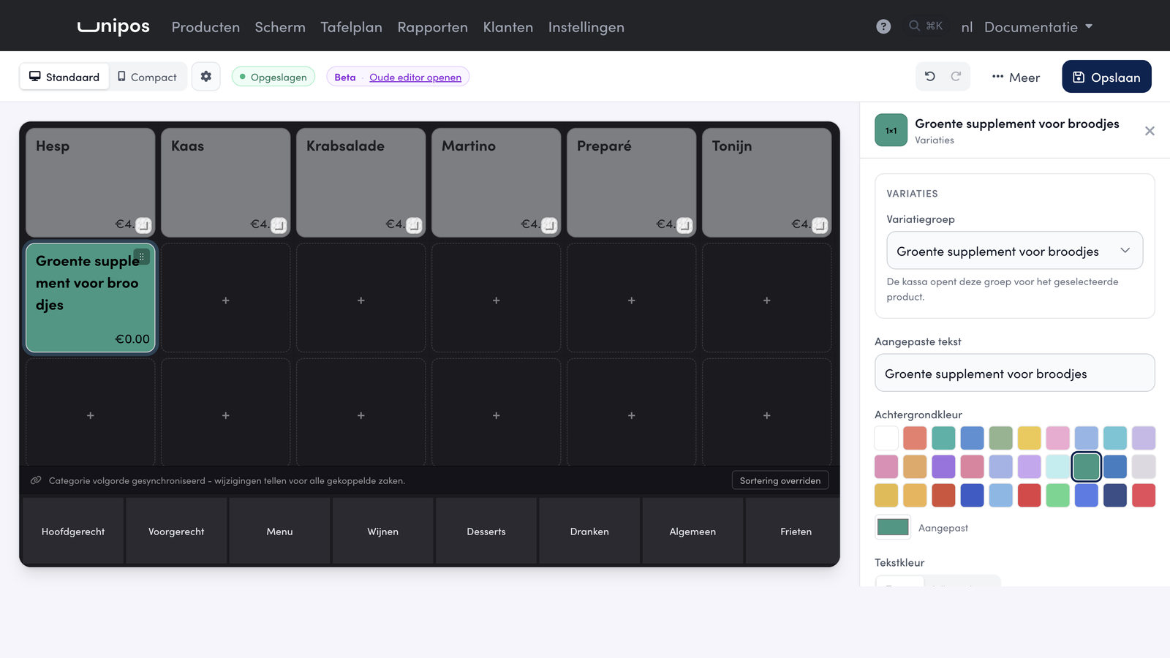Open the help question mark icon
The width and height of the screenshot is (1170, 658).
point(883,26)
